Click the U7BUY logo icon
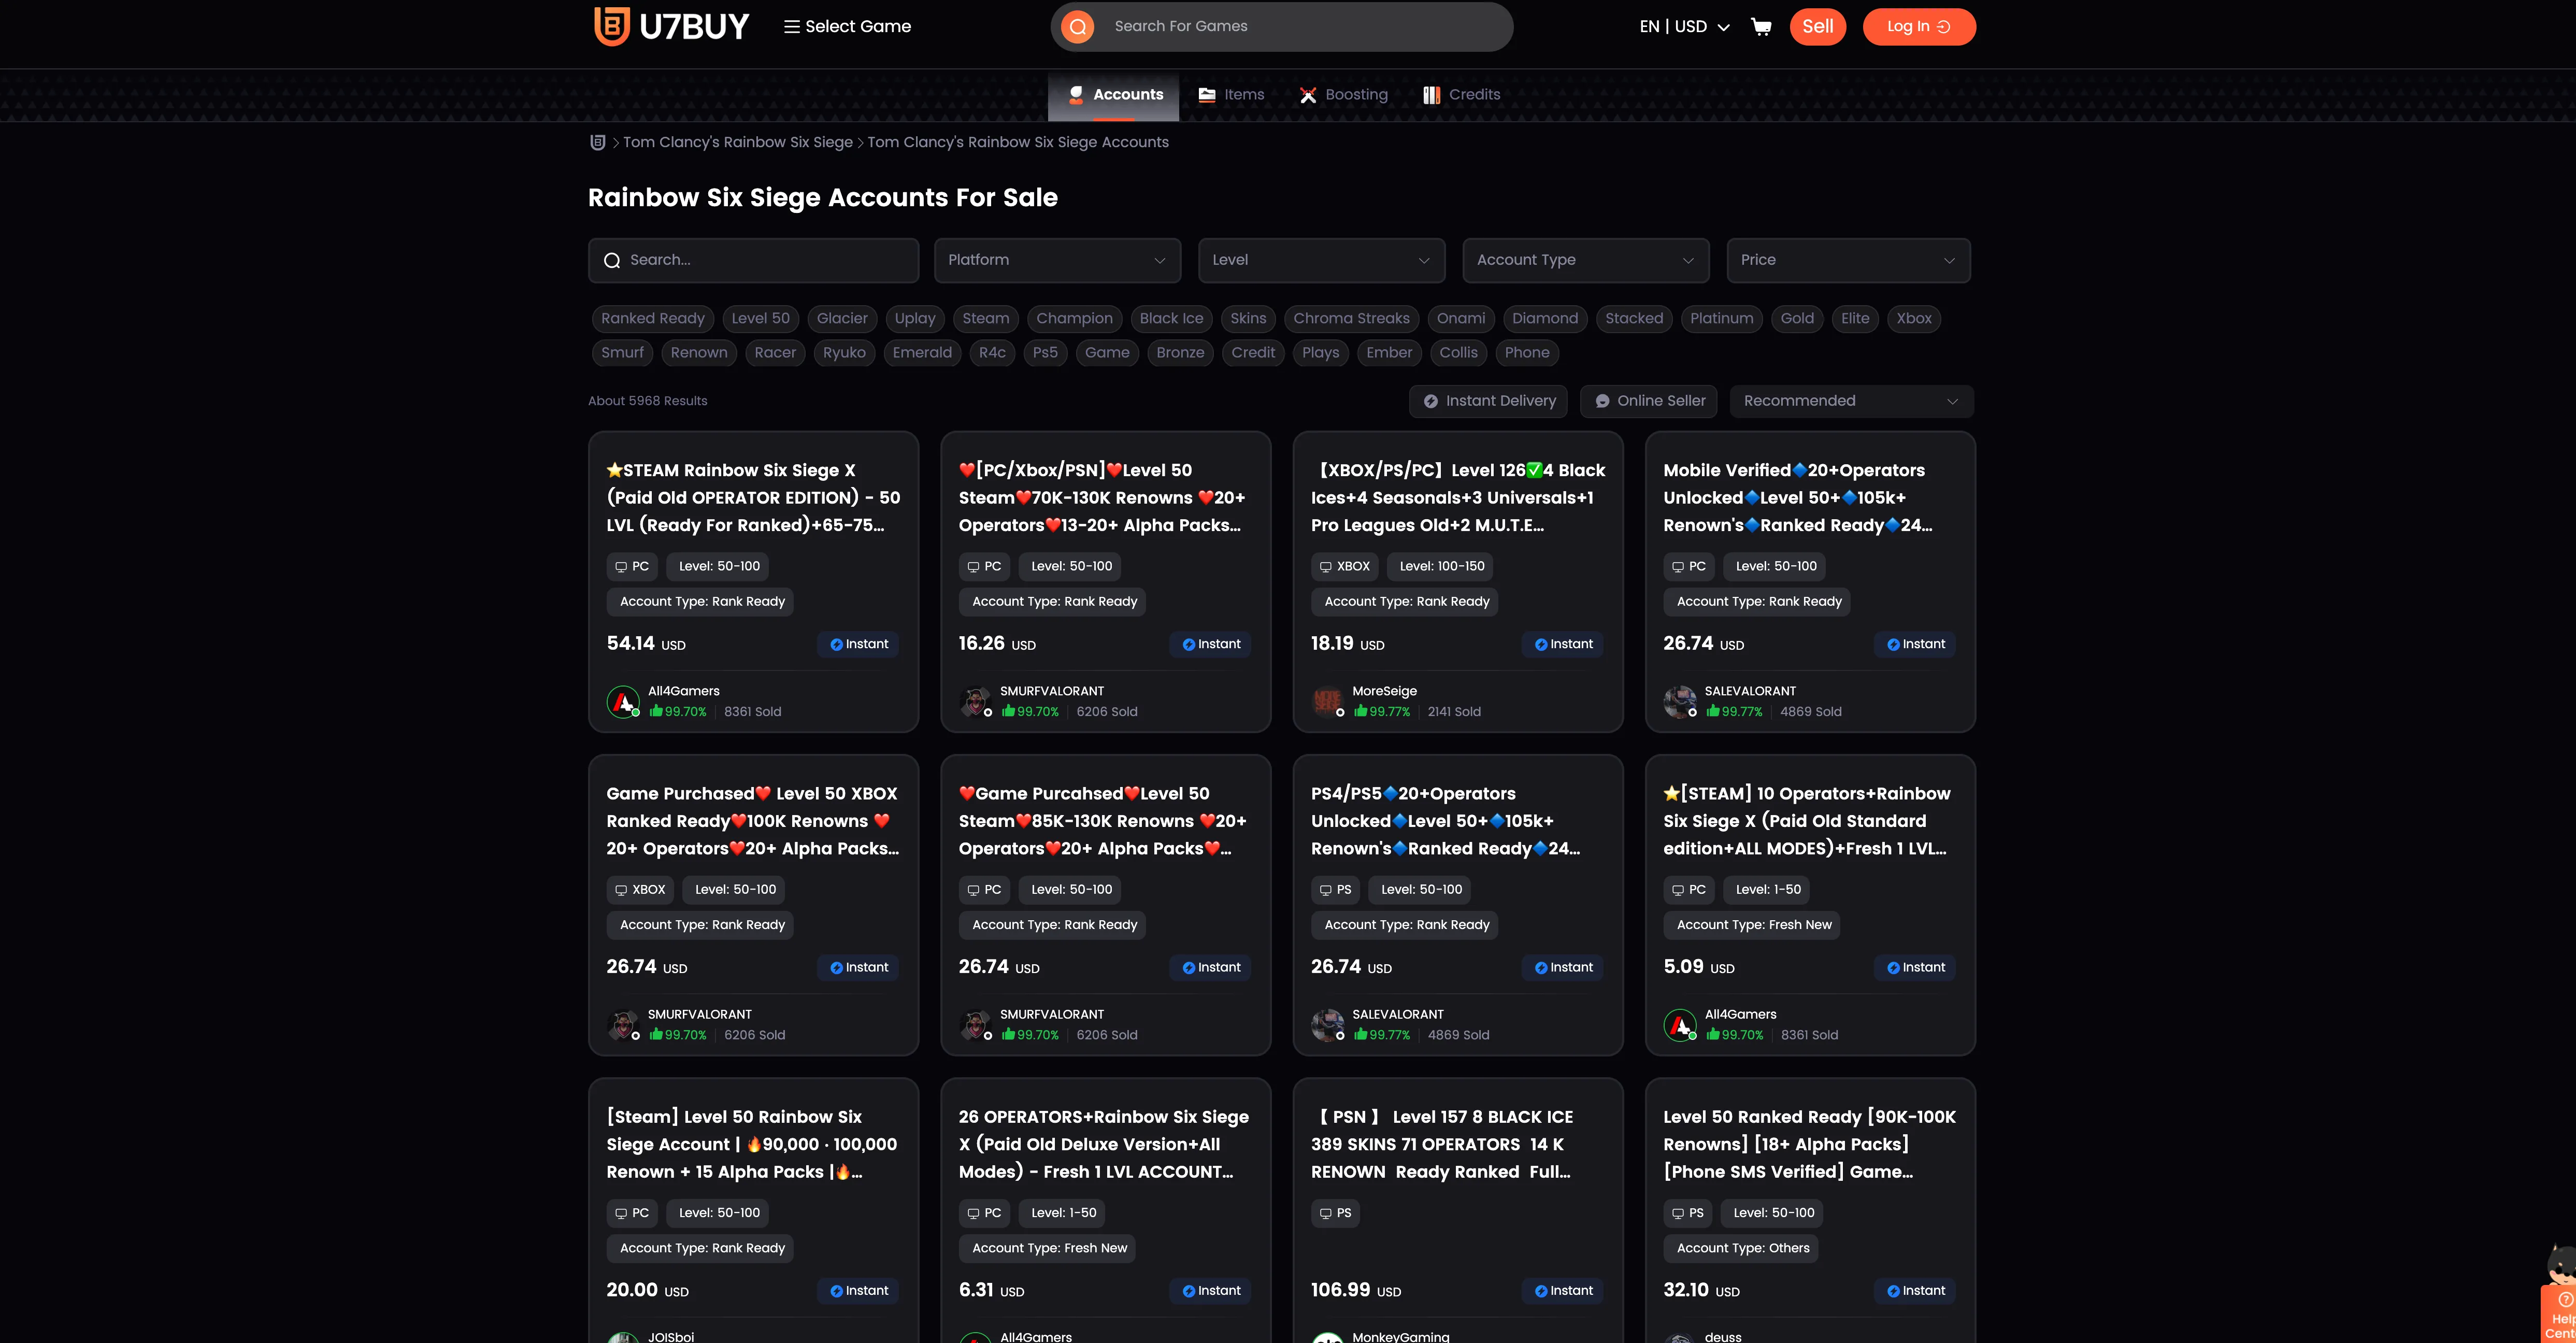 [611, 26]
